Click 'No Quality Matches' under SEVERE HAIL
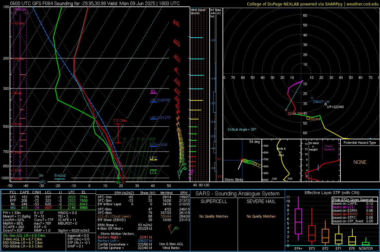The height and width of the screenshot is (252, 380). pyautogui.click(x=261, y=216)
